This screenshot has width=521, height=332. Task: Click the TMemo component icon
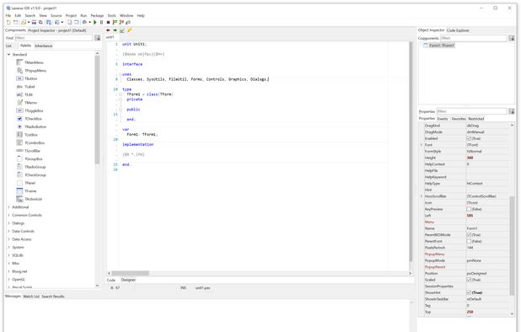click(x=19, y=103)
